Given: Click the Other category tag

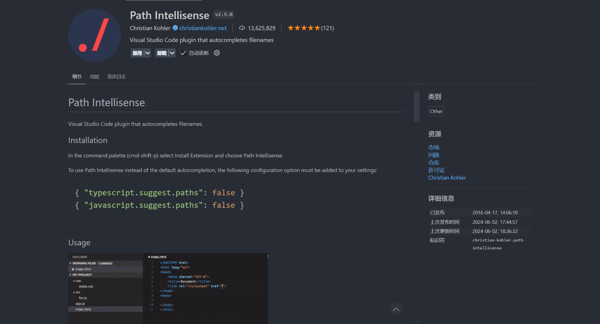Looking at the screenshot, I should tap(436, 111).
